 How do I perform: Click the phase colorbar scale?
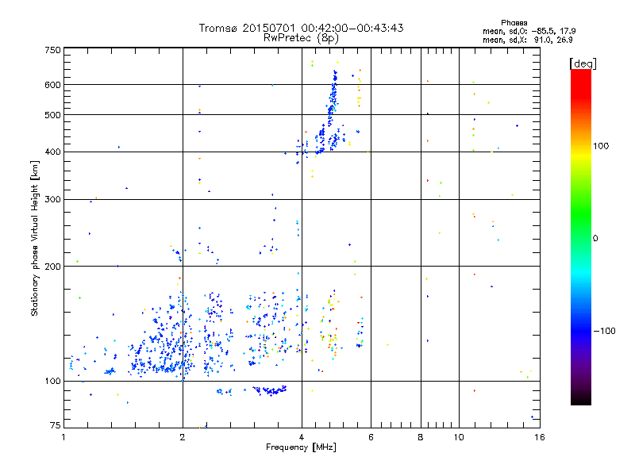pyautogui.click(x=581, y=237)
